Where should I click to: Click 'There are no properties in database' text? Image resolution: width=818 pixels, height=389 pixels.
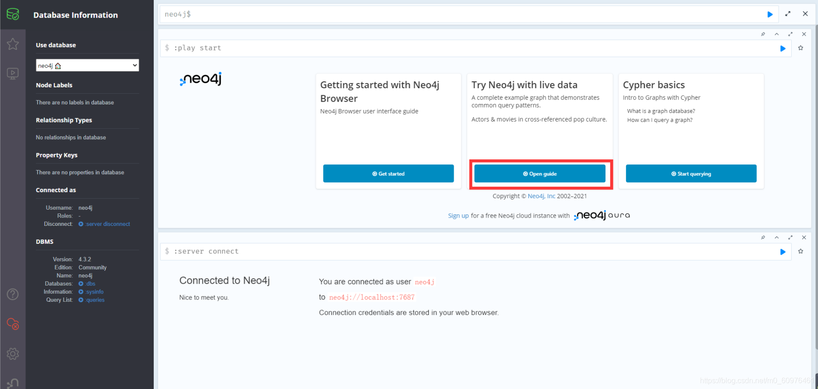coord(80,172)
